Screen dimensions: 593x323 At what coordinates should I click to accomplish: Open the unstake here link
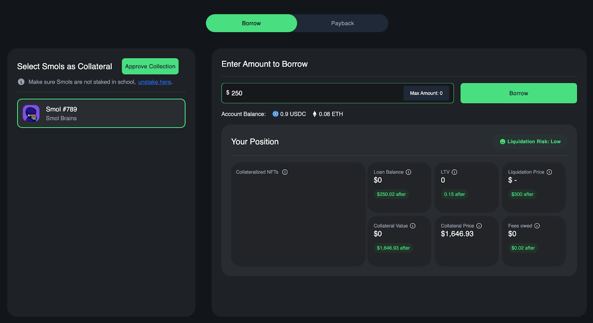click(155, 82)
